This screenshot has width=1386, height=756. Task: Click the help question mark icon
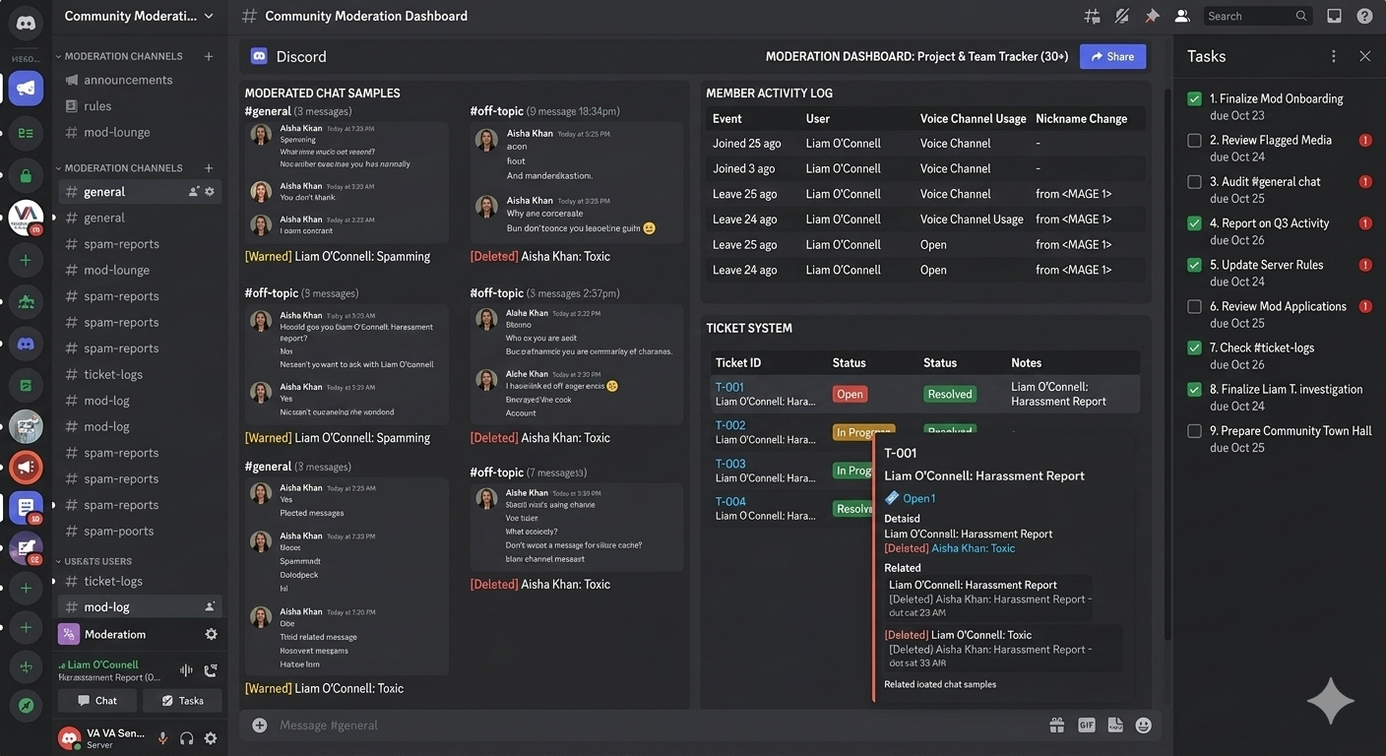(x=1364, y=16)
